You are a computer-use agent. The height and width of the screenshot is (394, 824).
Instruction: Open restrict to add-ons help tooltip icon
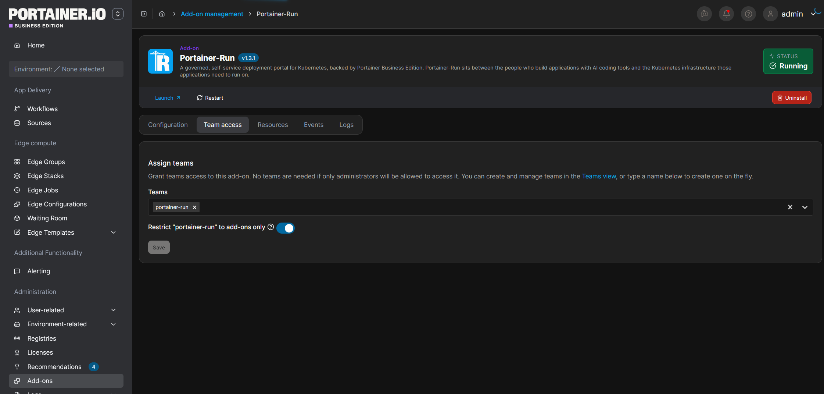pos(271,227)
